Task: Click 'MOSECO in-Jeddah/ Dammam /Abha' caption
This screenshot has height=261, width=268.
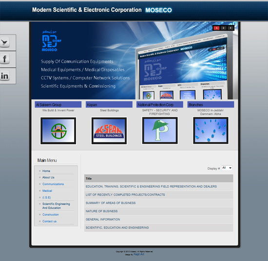Action: [211, 112]
